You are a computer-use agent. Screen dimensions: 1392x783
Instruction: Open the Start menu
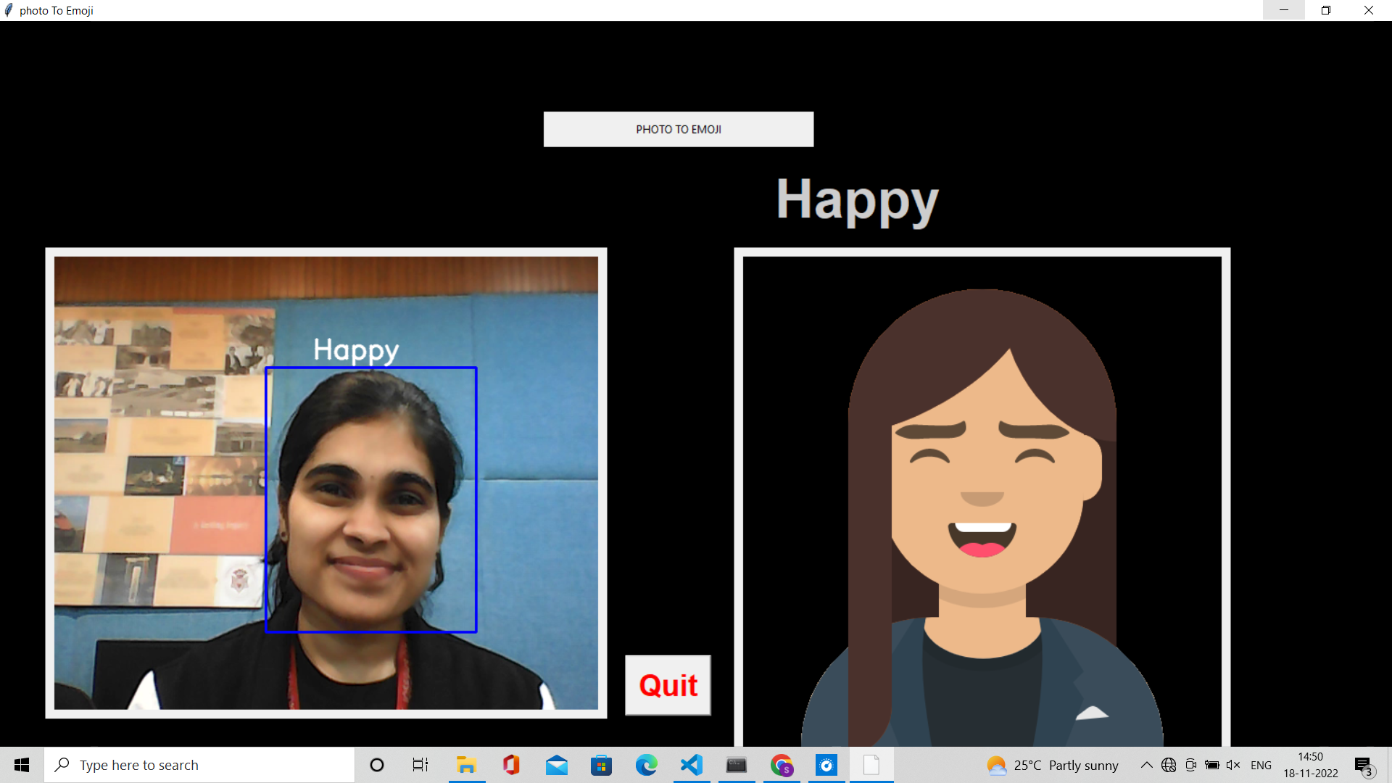pos(21,764)
